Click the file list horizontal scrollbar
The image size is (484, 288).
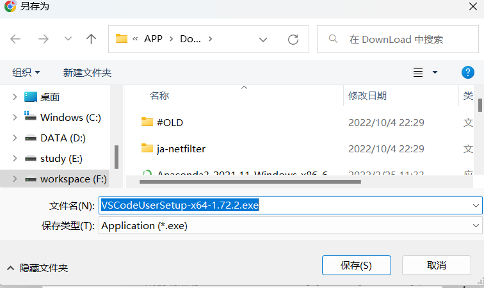click(x=250, y=182)
